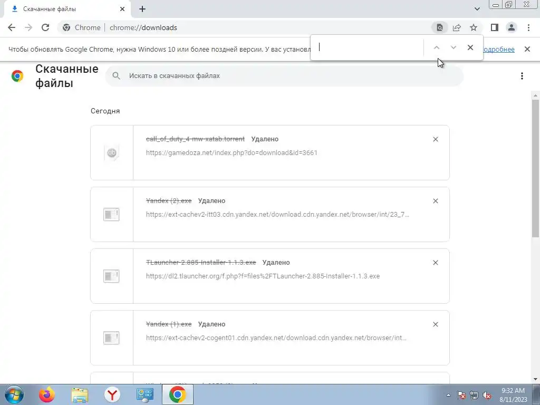The height and width of the screenshot is (405, 540).
Task: Remove call_of_duty_4-mw-xatab.torrent from list
Action: coord(435,139)
